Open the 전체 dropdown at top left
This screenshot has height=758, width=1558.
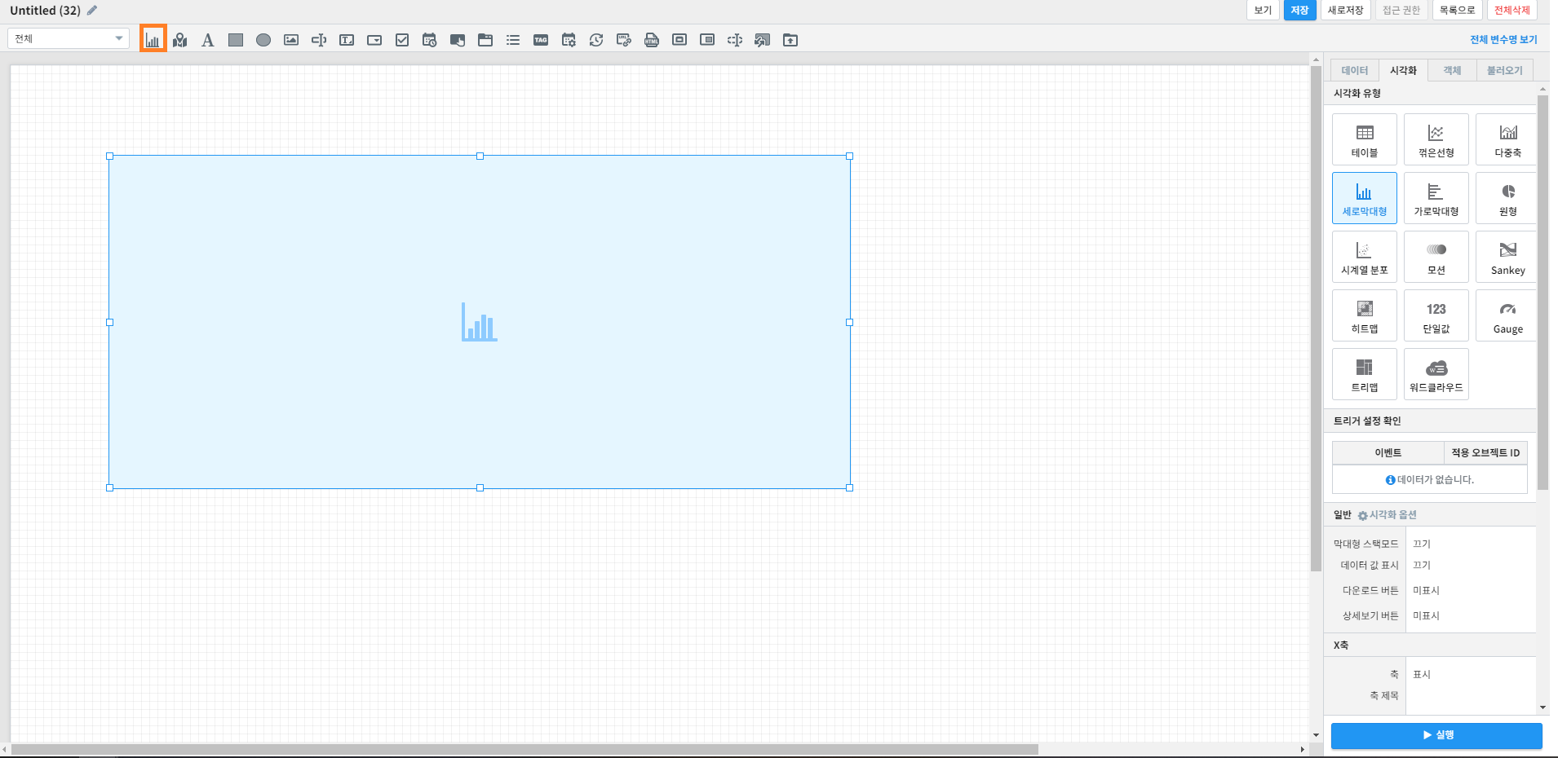click(69, 38)
